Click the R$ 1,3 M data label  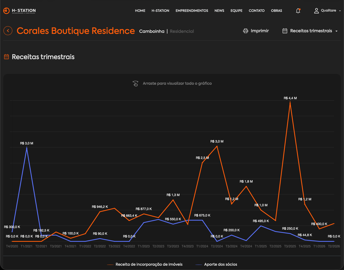click(173, 195)
